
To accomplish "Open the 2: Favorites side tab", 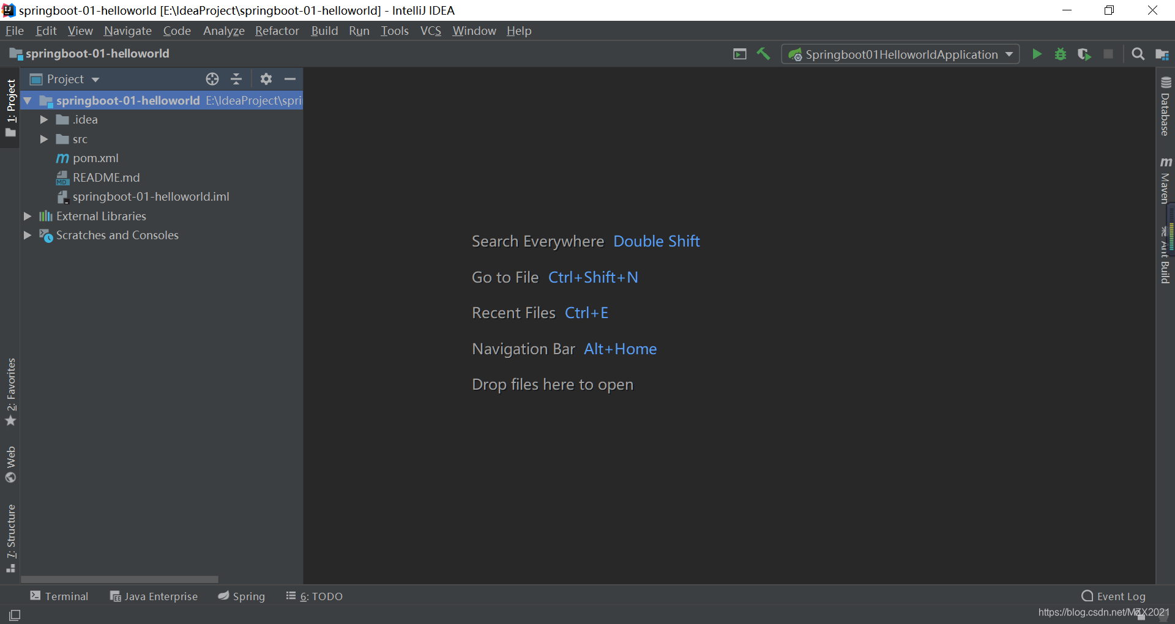I will coord(10,392).
